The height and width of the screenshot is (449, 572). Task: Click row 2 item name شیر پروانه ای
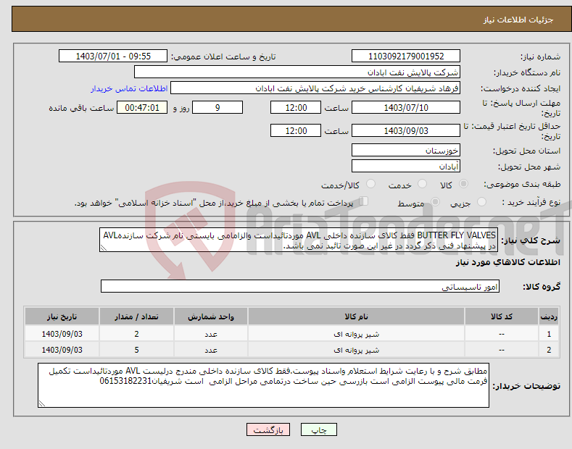356,350
